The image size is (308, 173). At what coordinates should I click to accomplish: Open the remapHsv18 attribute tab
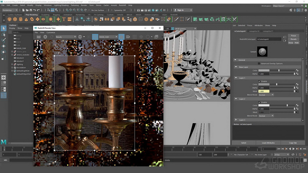click(x=254, y=31)
